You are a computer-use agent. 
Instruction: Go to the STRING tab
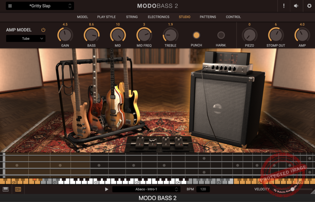coord(132,17)
